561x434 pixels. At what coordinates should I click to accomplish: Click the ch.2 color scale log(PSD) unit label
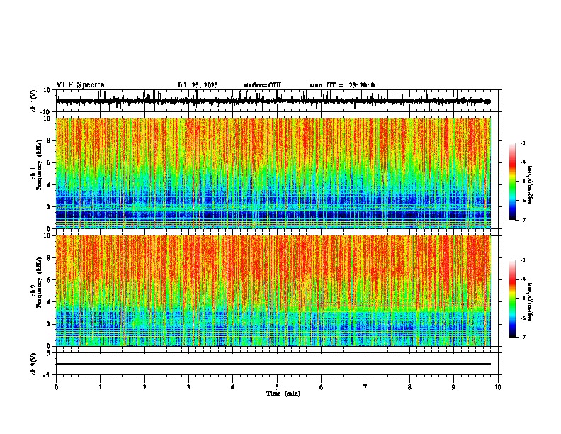pos(531,301)
